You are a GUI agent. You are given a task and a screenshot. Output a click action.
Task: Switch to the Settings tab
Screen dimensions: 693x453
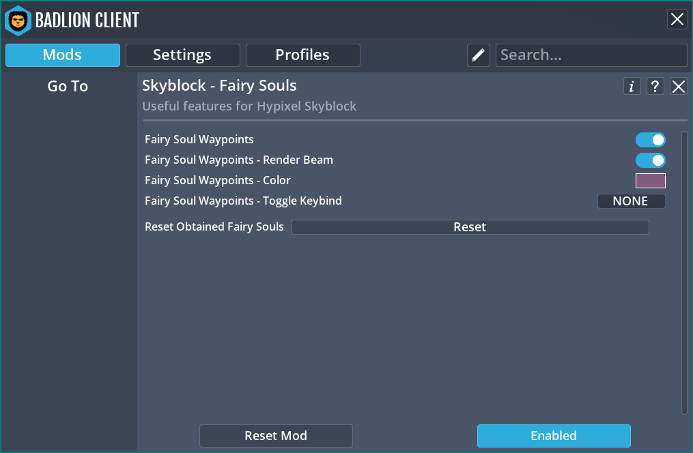pos(182,55)
